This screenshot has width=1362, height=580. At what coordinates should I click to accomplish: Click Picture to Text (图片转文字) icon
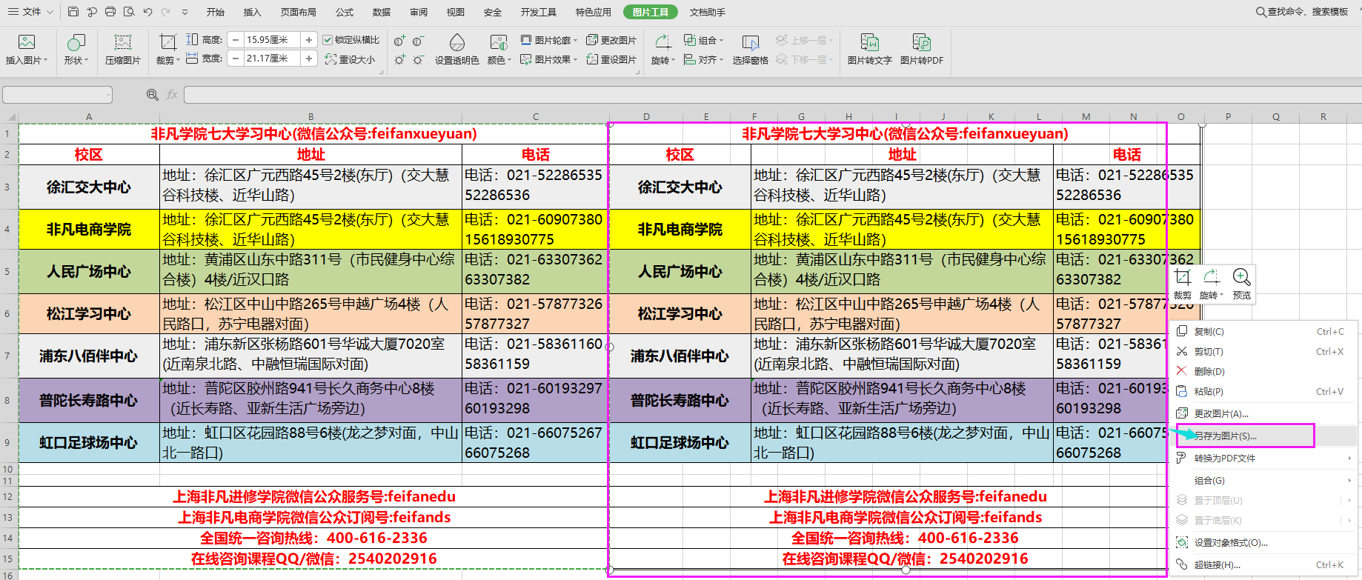point(869,42)
